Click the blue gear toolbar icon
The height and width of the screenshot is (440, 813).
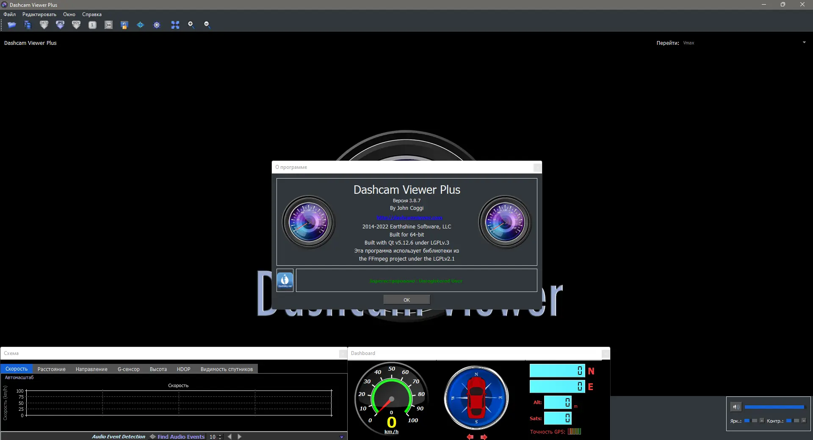[x=157, y=25]
